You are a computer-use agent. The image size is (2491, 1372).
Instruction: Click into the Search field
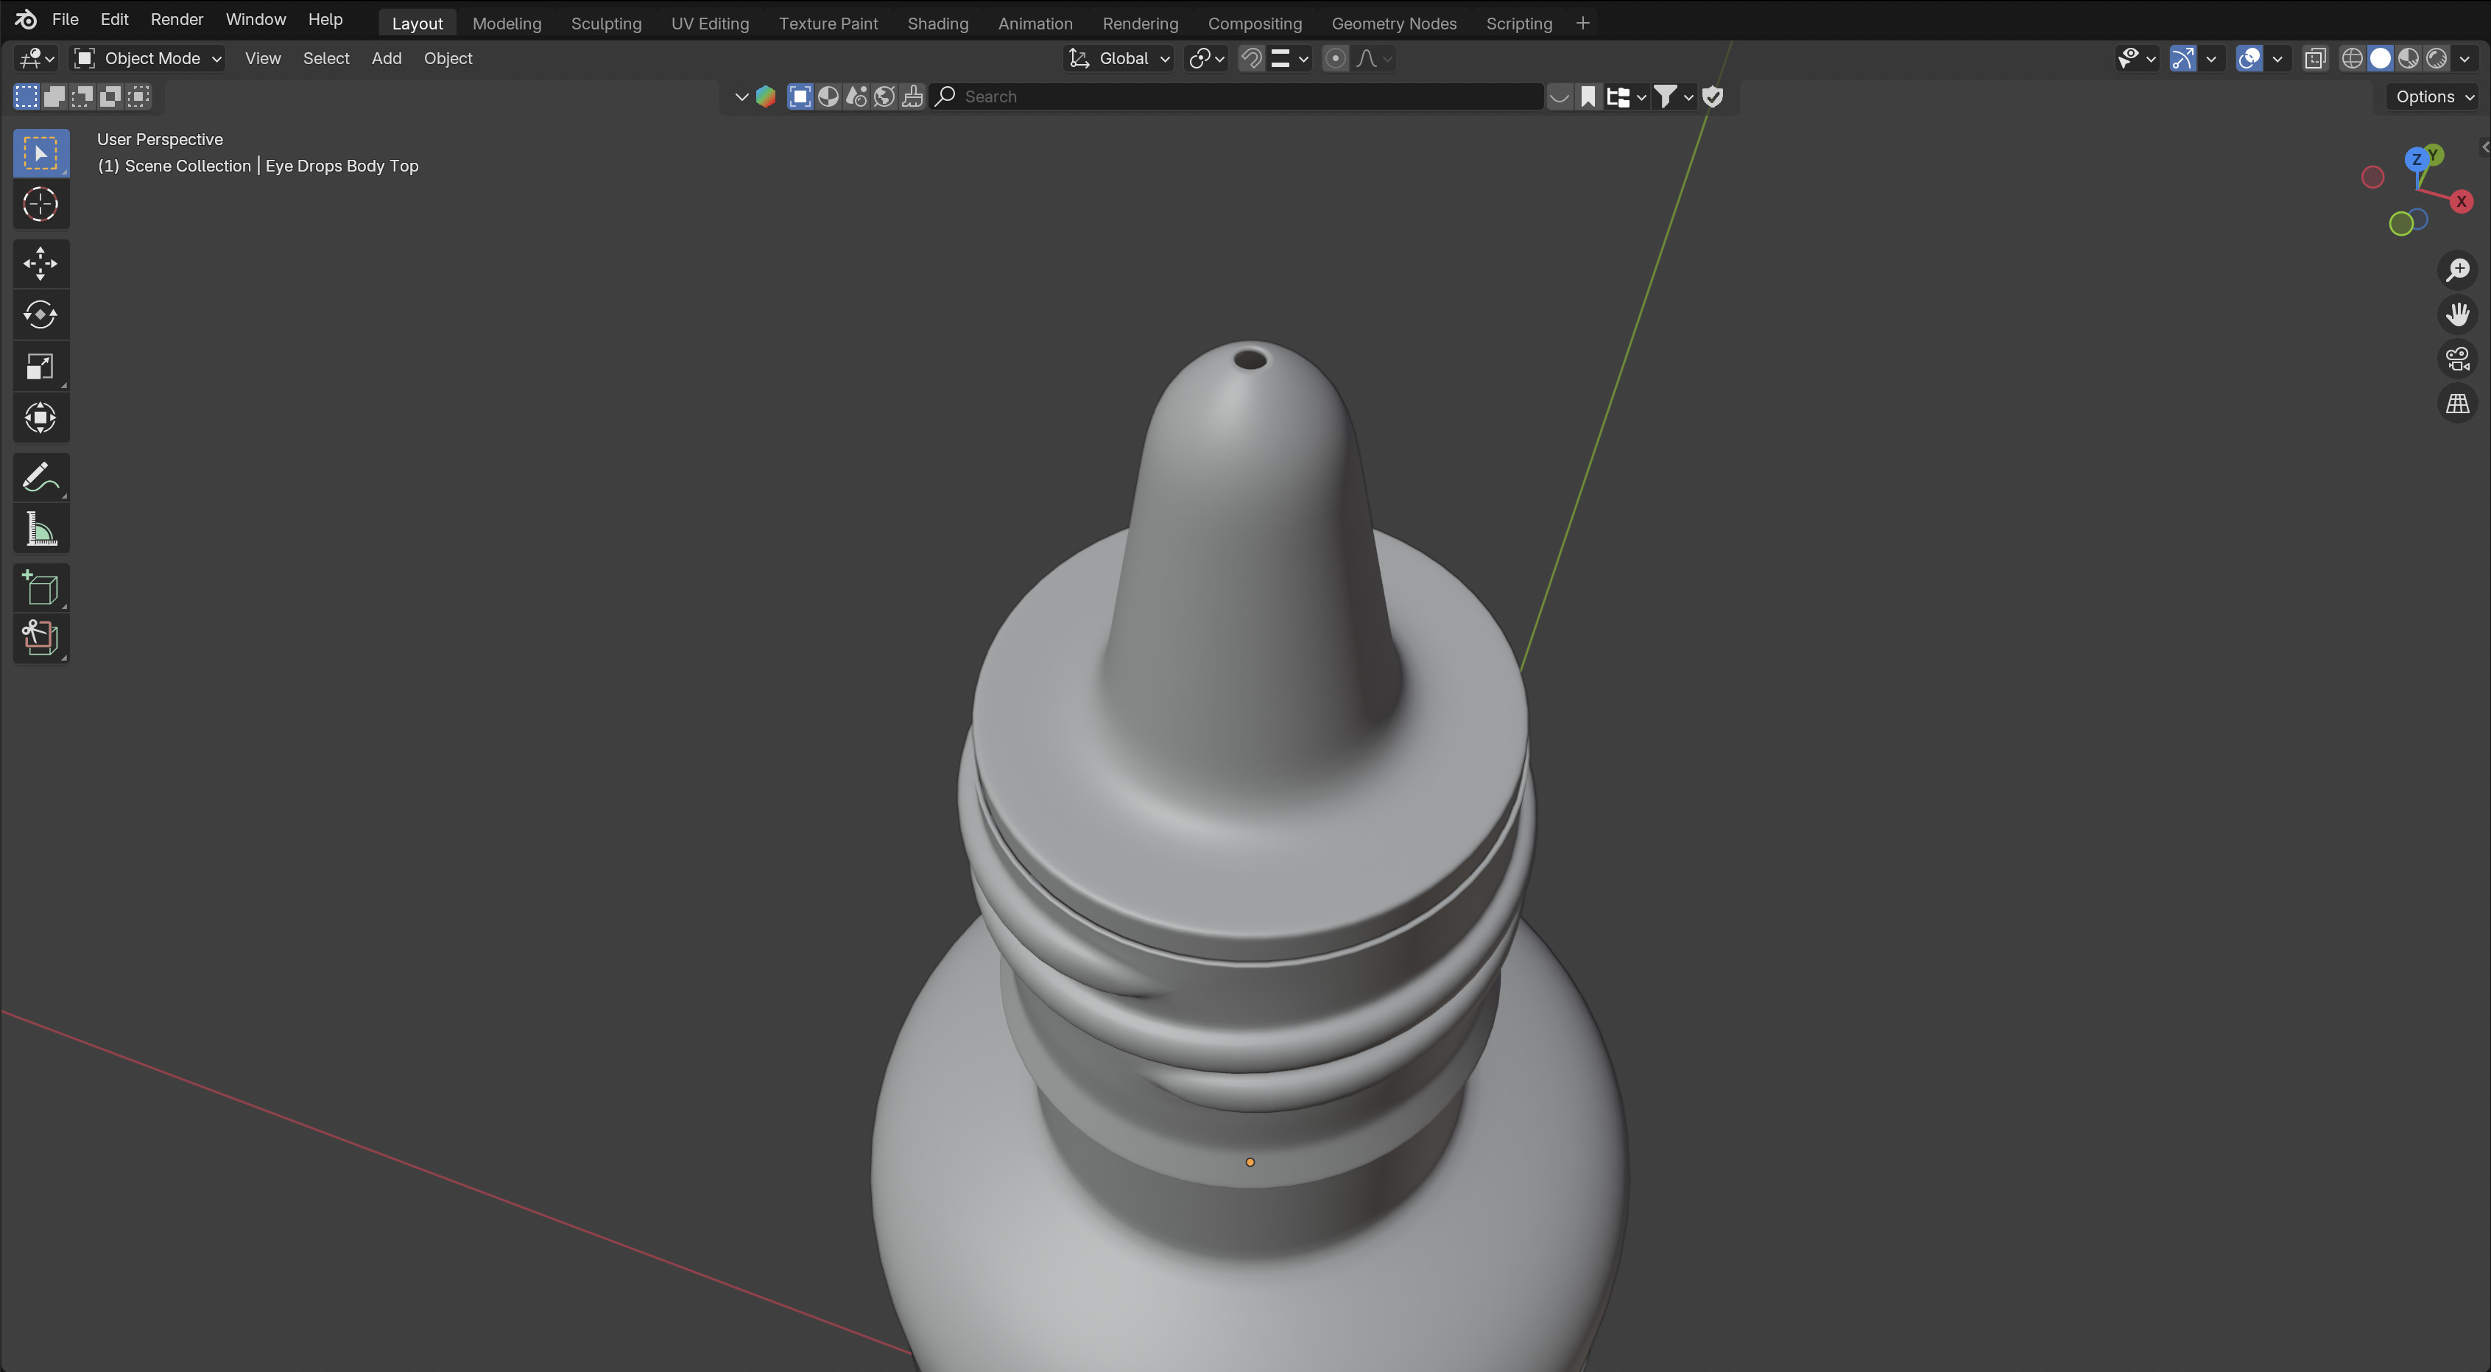pyautogui.click(x=1236, y=96)
